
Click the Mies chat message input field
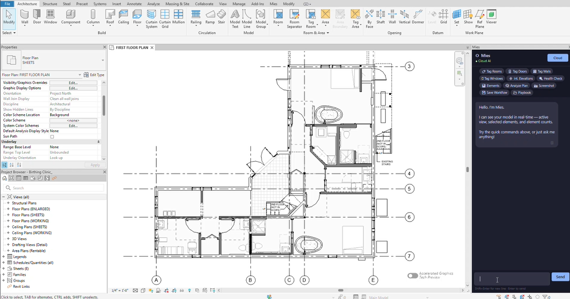512,278
